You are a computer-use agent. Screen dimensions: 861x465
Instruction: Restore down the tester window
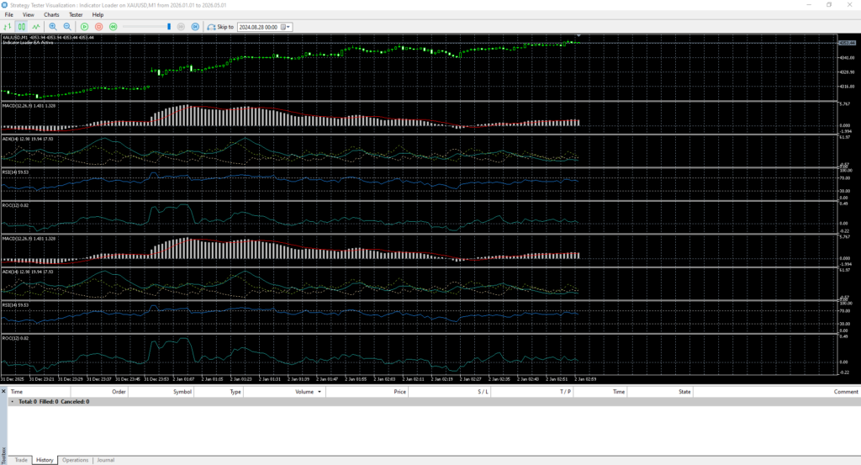pyautogui.click(x=829, y=5)
